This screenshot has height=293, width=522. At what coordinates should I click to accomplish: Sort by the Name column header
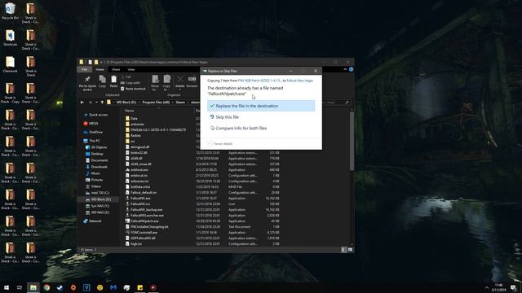130,111
